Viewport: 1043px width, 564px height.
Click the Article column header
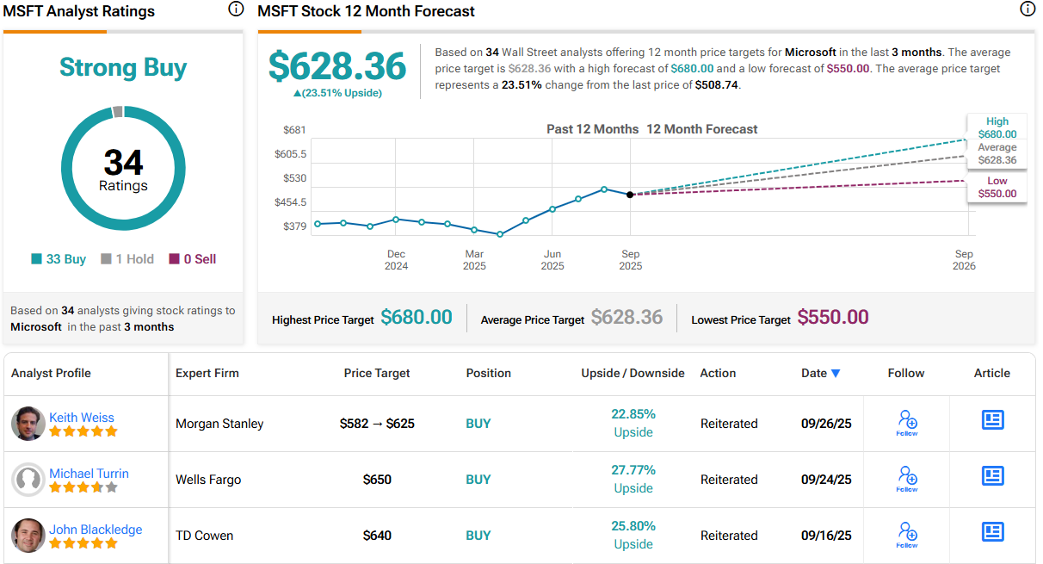point(992,373)
